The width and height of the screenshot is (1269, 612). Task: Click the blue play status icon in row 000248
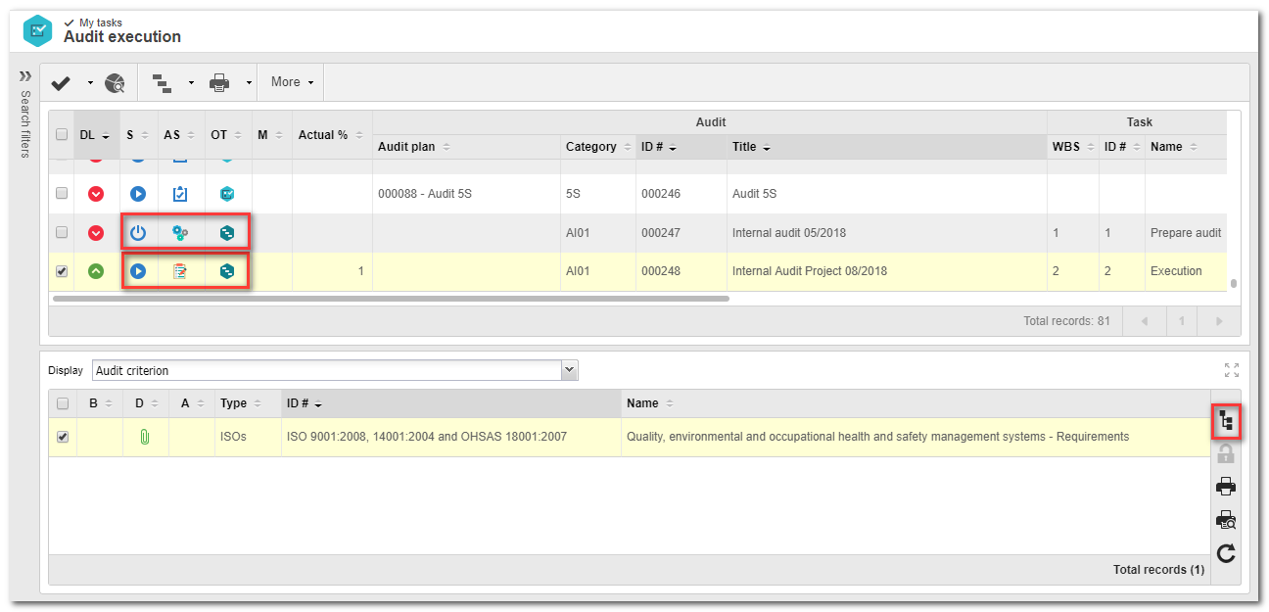coord(138,271)
